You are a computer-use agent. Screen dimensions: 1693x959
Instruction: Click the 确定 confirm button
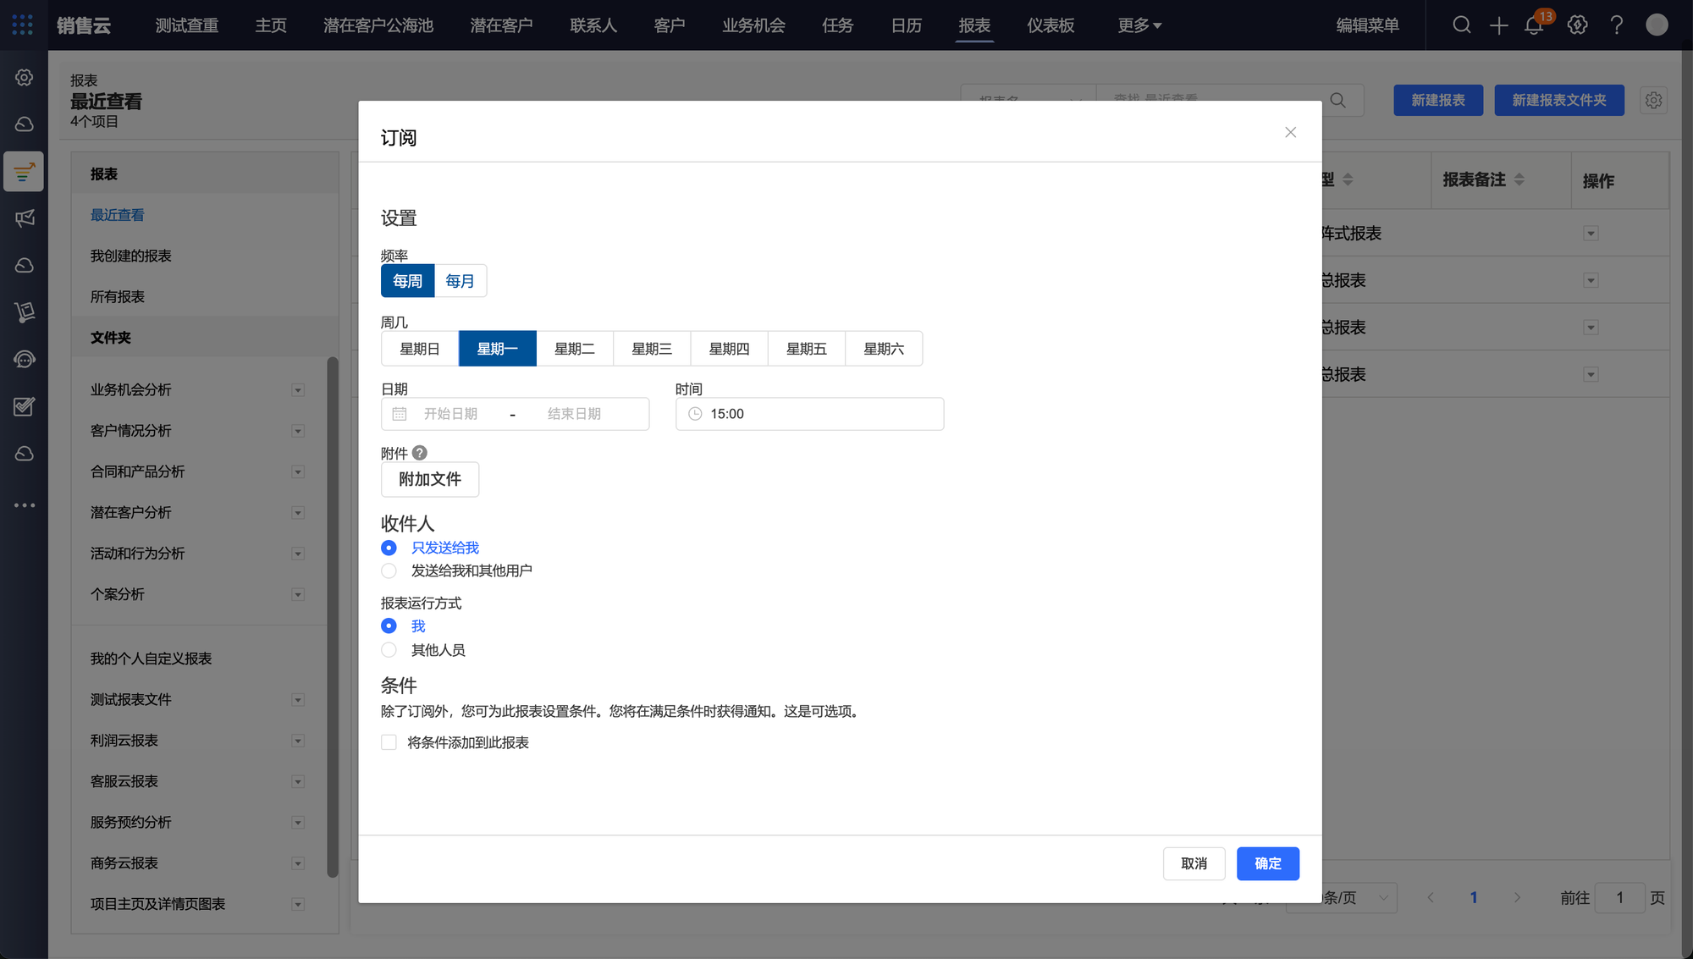(1267, 863)
